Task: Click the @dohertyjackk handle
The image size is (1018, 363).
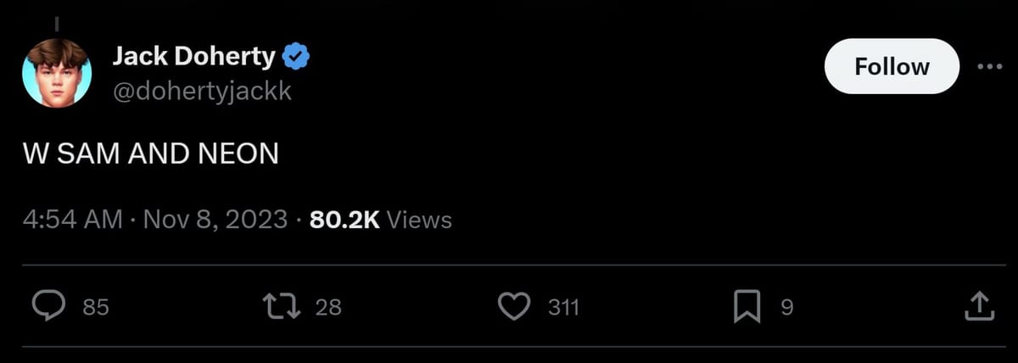Action: pos(202,91)
